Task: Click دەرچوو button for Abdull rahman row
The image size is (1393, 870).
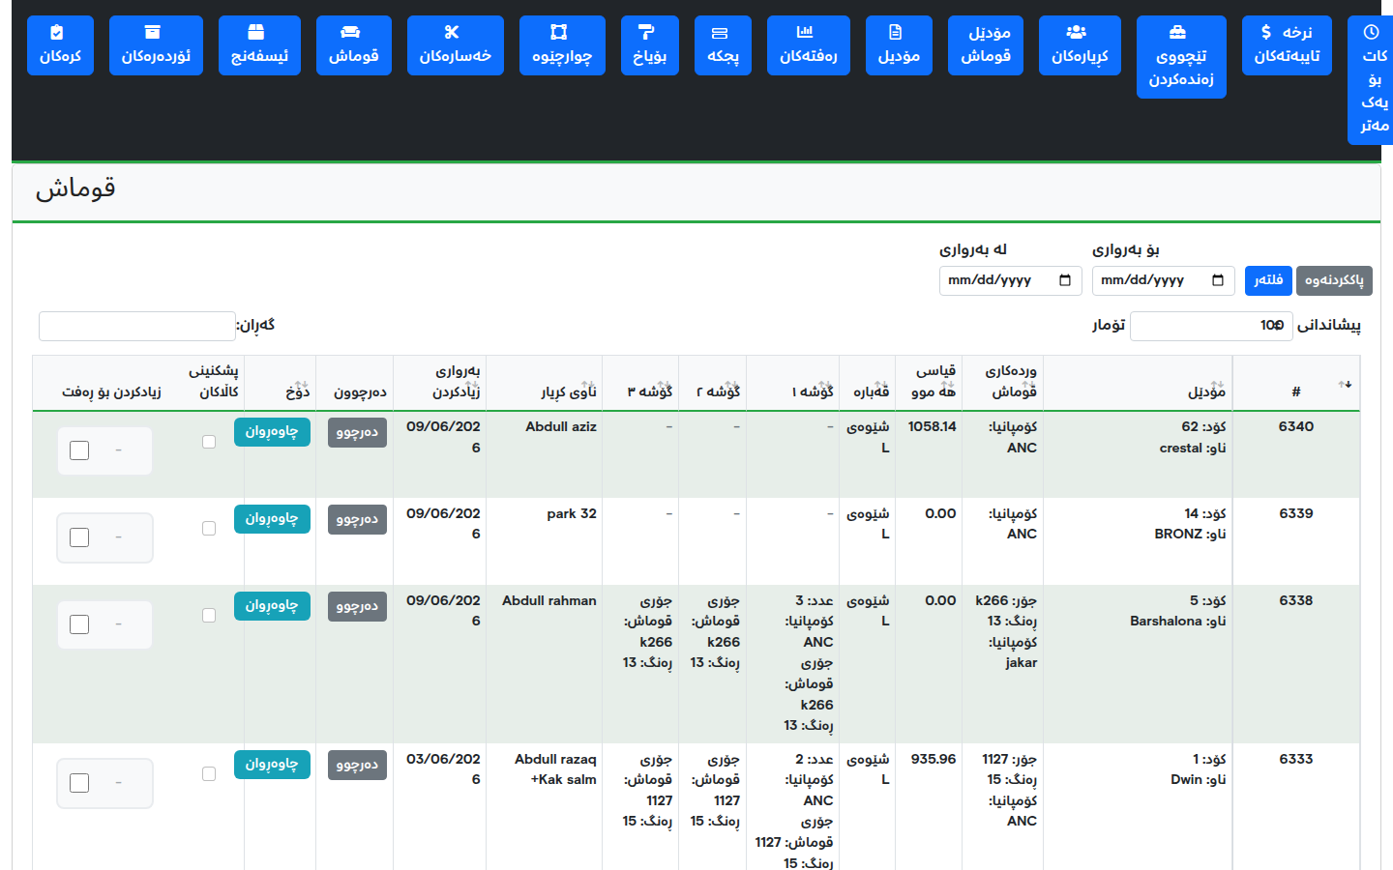Action: click(x=357, y=606)
